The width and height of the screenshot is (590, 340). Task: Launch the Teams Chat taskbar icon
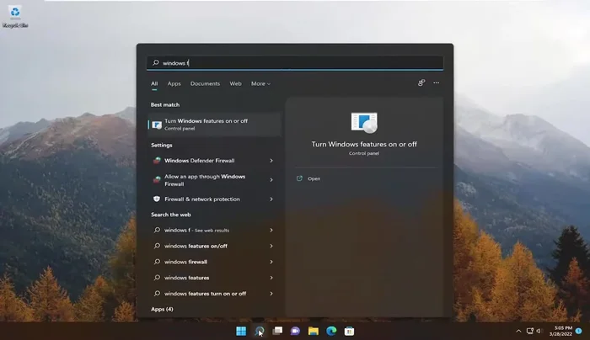[295, 331]
